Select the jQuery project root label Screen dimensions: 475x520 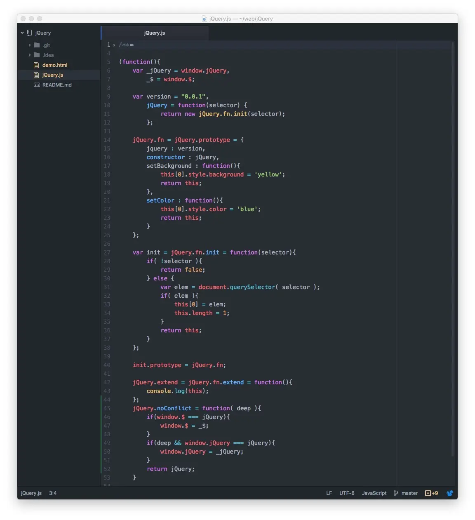point(43,33)
